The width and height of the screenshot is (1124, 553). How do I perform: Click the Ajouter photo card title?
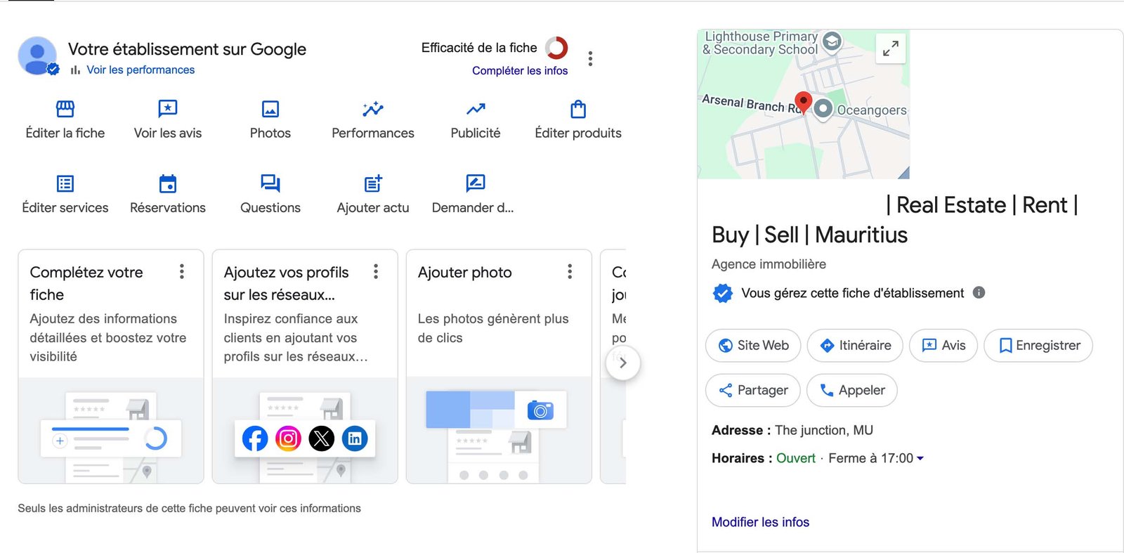pyautogui.click(x=465, y=273)
